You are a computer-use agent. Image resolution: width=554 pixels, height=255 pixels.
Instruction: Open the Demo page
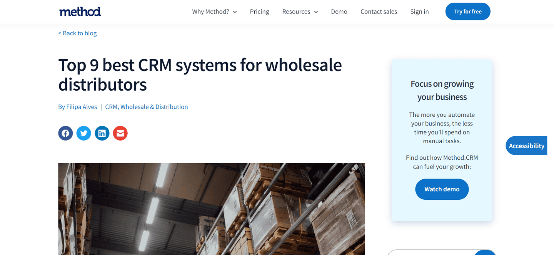click(x=339, y=12)
